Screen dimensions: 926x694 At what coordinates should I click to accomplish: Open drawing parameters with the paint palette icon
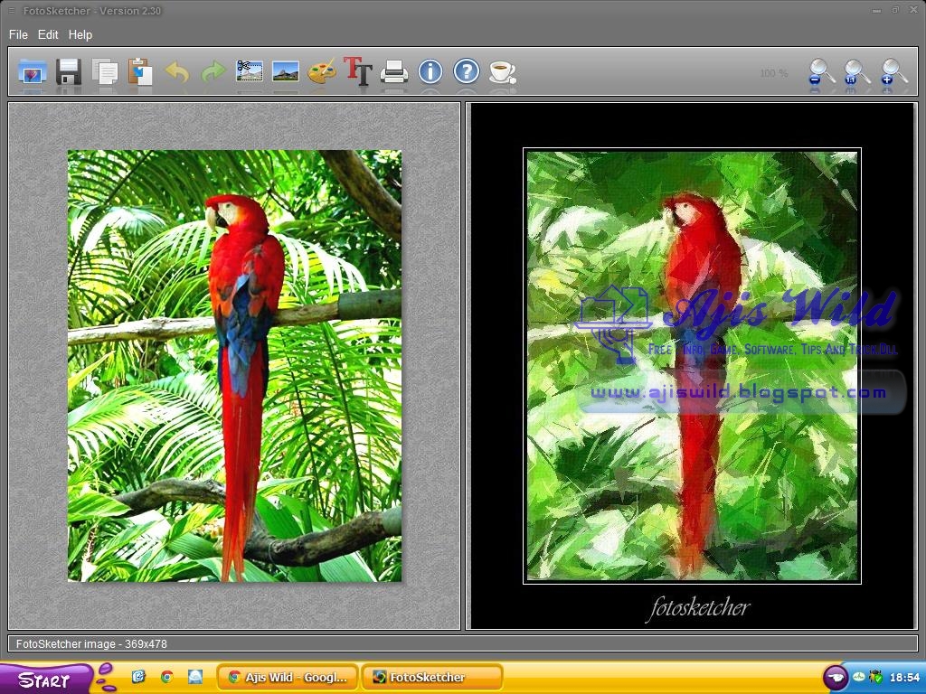322,71
